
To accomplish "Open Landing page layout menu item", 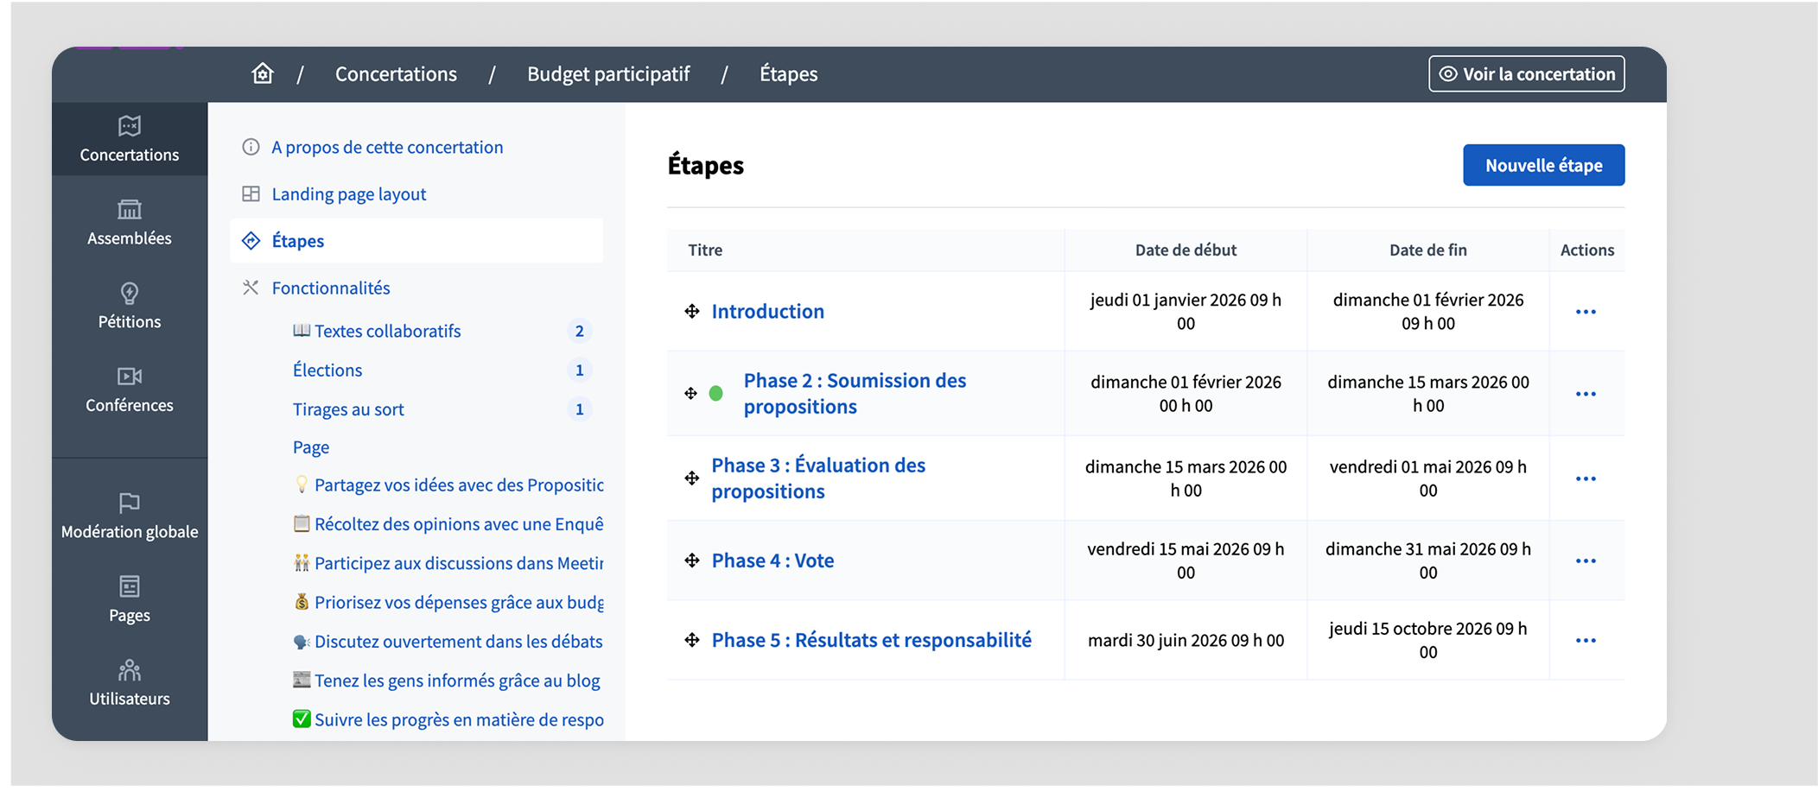I will click(x=349, y=193).
